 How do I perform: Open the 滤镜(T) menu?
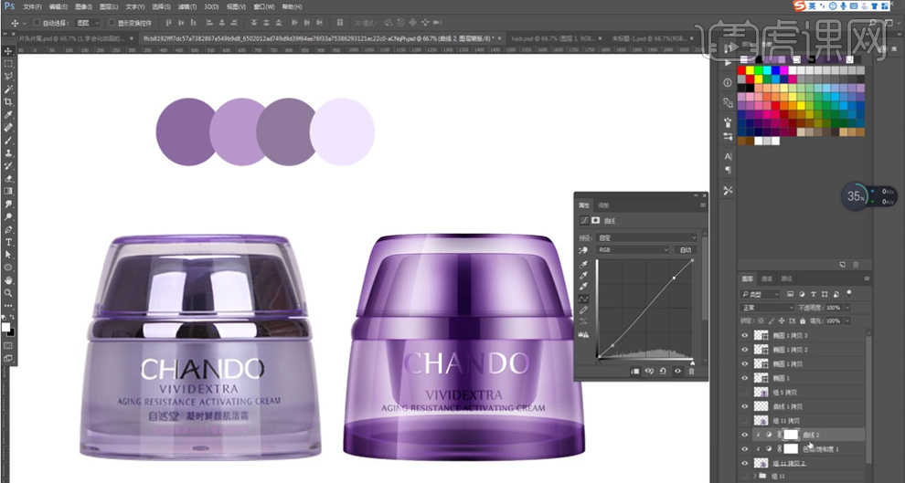(186, 7)
